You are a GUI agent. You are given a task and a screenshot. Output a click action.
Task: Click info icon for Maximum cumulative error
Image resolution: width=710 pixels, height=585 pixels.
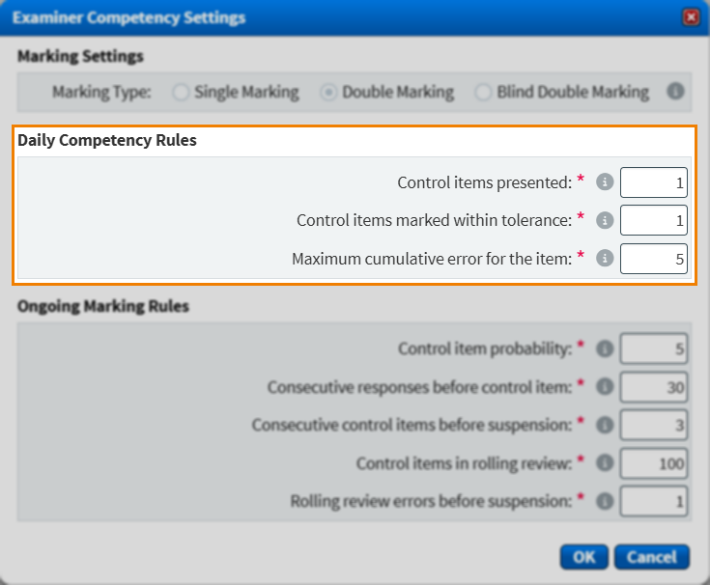coord(606,259)
